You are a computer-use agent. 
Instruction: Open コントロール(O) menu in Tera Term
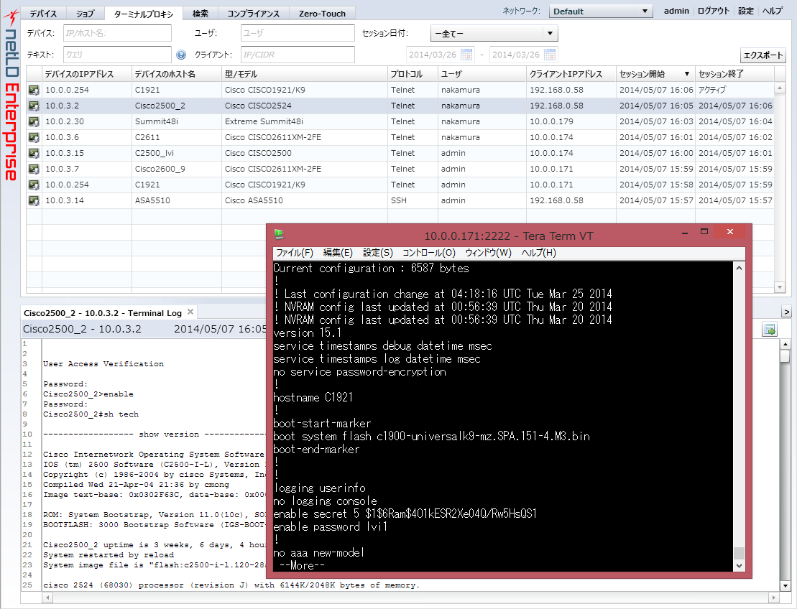tap(429, 253)
